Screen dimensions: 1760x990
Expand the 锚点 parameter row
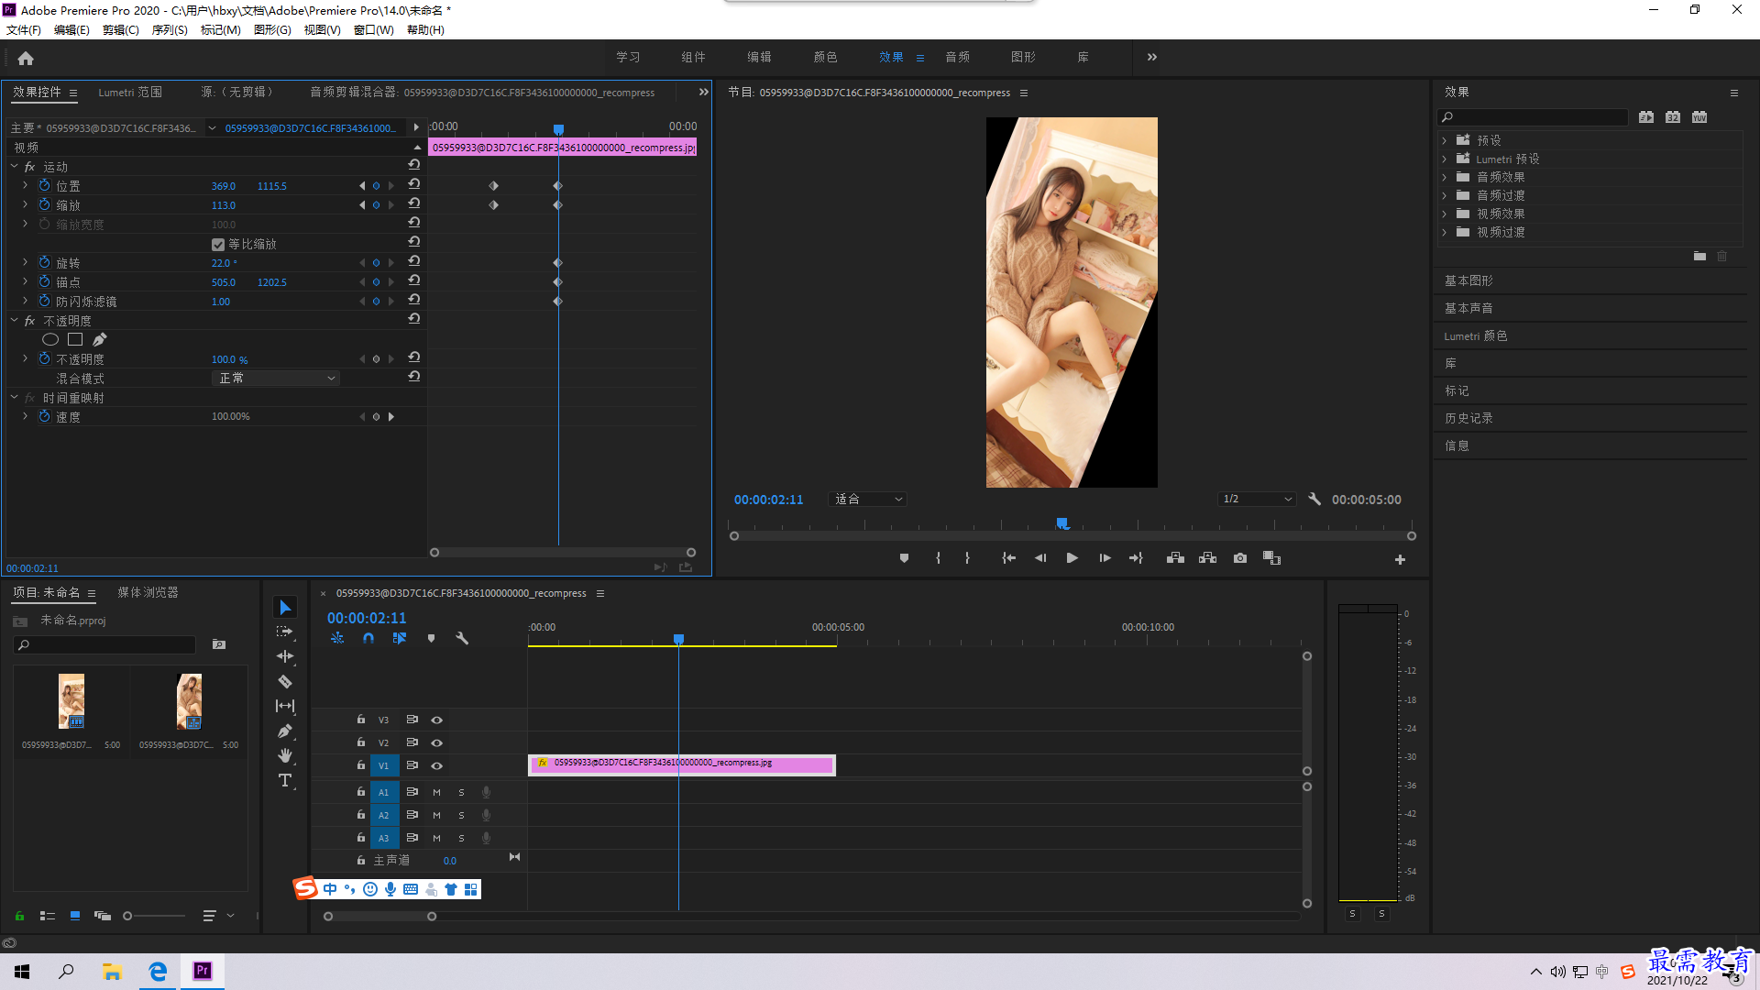(25, 281)
